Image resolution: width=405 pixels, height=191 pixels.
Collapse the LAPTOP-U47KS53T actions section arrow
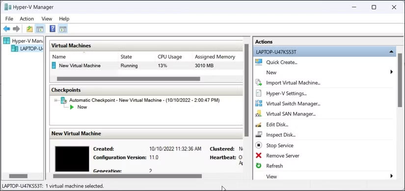pyautogui.click(x=391, y=52)
